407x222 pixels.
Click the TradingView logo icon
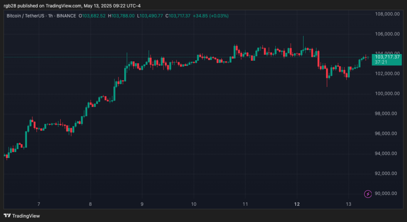[7, 215]
